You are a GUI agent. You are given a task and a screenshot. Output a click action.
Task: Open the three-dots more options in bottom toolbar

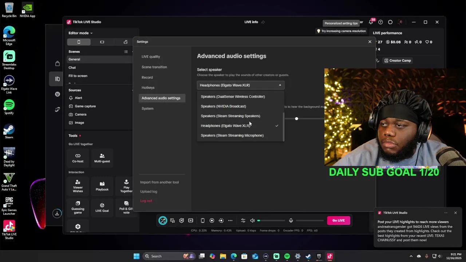tap(230, 221)
